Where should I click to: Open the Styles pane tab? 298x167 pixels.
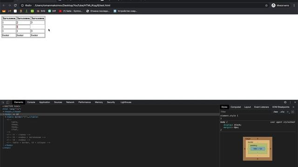click(x=224, y=107)
